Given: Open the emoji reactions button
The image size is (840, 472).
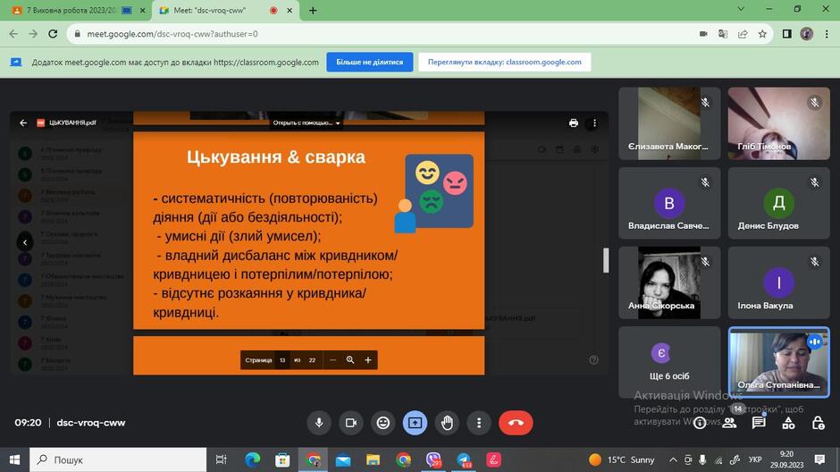Looking at the screenshot, I should 383,423.
